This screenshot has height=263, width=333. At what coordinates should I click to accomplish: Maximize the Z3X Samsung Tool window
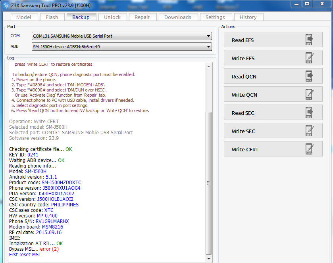[x=307, y=4]
